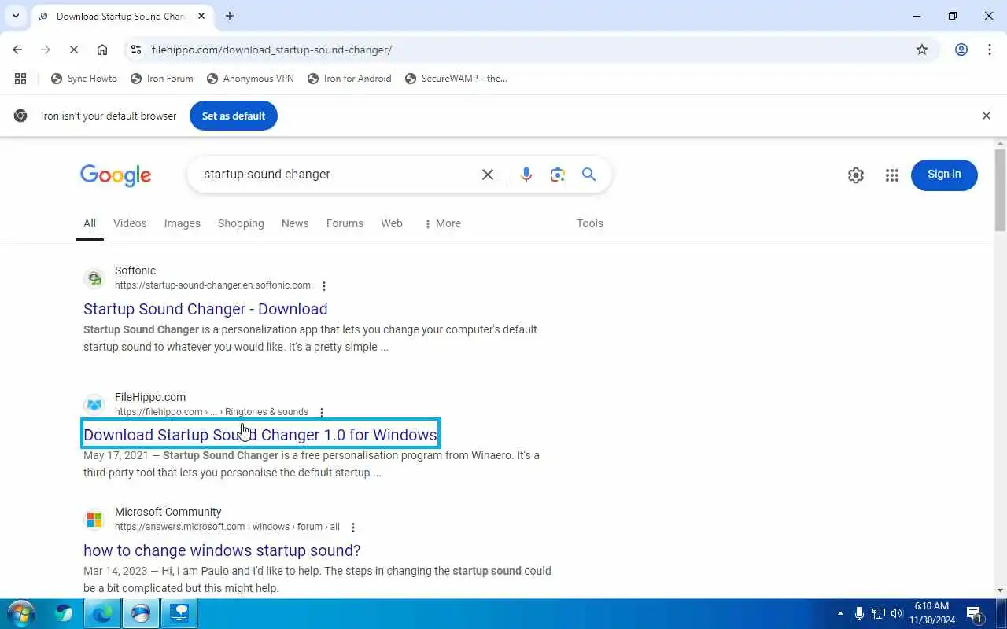The height and width of the screenshot is (629, 1007).
Task: Open options menu for the FileHippo result
Action: pyautogui.click(x=322, y=412)
